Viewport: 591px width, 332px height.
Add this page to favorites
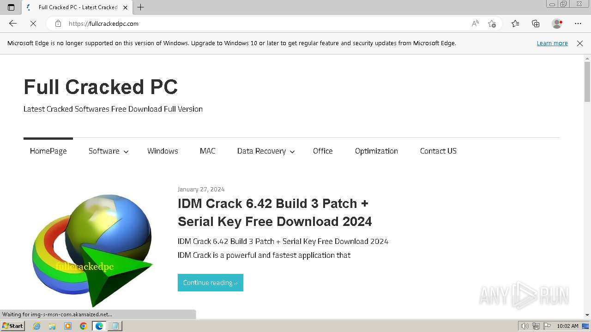click(492, 24)
